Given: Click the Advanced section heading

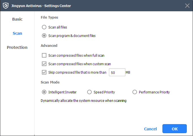Looking at the screenshot, I should [x=49, y=46].
